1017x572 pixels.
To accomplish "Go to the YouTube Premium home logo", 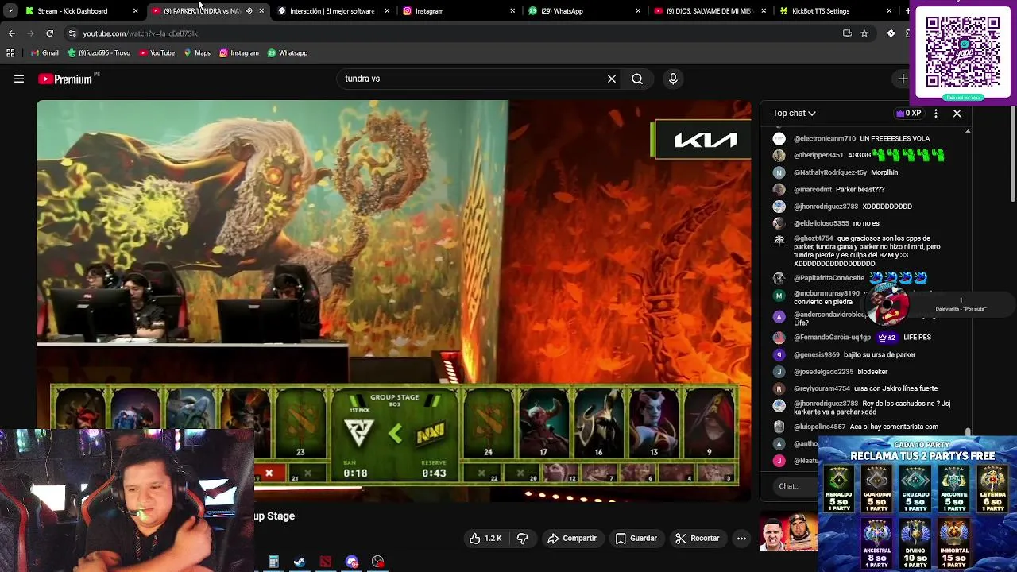I will 66,79.
